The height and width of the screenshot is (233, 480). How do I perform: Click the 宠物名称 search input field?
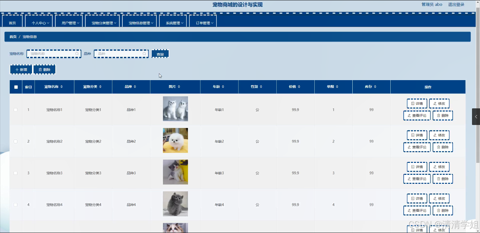point(54,54)
